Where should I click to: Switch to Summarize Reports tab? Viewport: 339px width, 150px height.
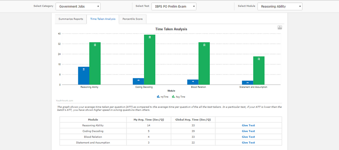pos(71,19)
